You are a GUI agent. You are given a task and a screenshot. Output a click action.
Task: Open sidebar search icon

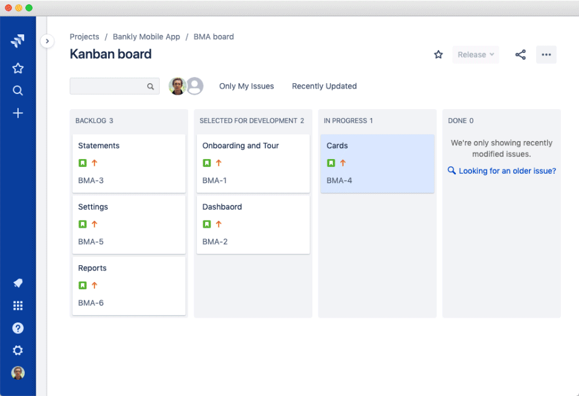click(x=17, y=91)
